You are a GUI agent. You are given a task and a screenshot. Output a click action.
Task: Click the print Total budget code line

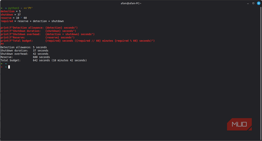77,41
